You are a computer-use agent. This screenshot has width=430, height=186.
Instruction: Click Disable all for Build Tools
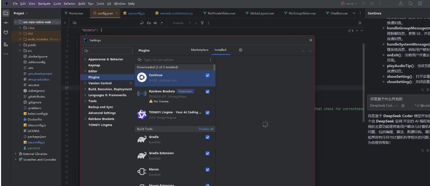[206, 129]
